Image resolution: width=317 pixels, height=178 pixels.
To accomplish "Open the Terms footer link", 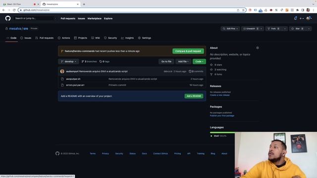I will (93, 154).
